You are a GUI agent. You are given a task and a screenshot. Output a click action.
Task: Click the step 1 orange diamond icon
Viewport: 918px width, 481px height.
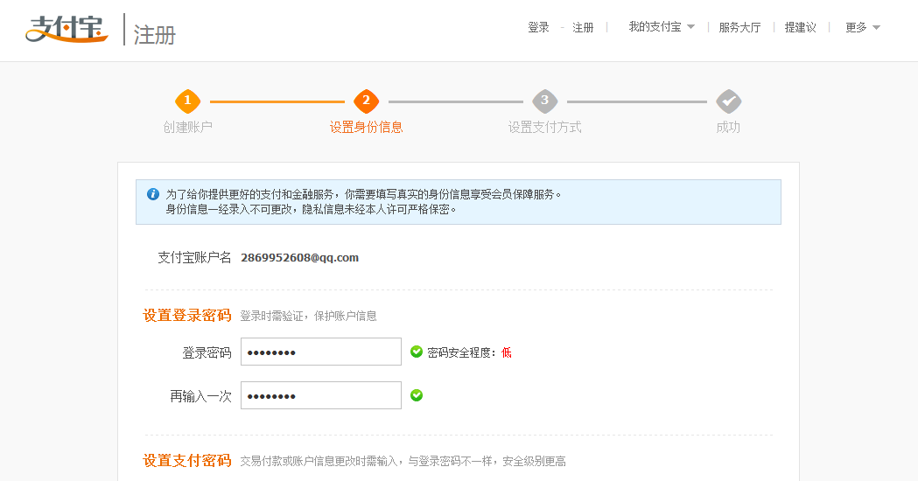coord(188,101)
